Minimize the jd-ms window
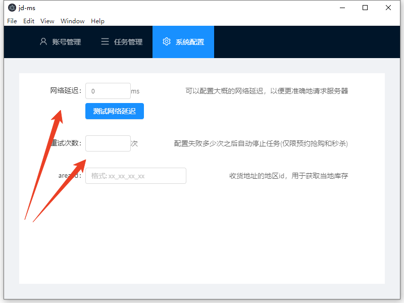This screenshot has height=303, width=404. [342, 8]
